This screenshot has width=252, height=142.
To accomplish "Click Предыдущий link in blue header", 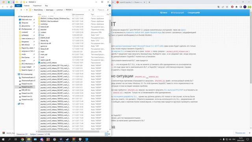I will (x=178, y=13).
